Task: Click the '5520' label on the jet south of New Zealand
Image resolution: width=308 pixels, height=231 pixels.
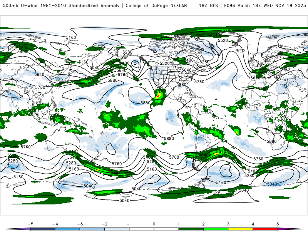Action: click(116, 171)
